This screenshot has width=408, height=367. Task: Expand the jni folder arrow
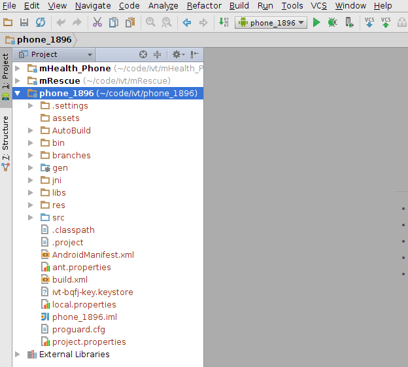31,180
